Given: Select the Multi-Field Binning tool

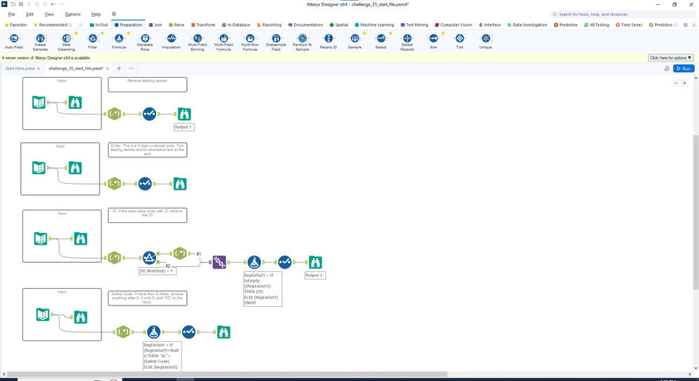Looking at the screenshot, I should tap(197, 38).
